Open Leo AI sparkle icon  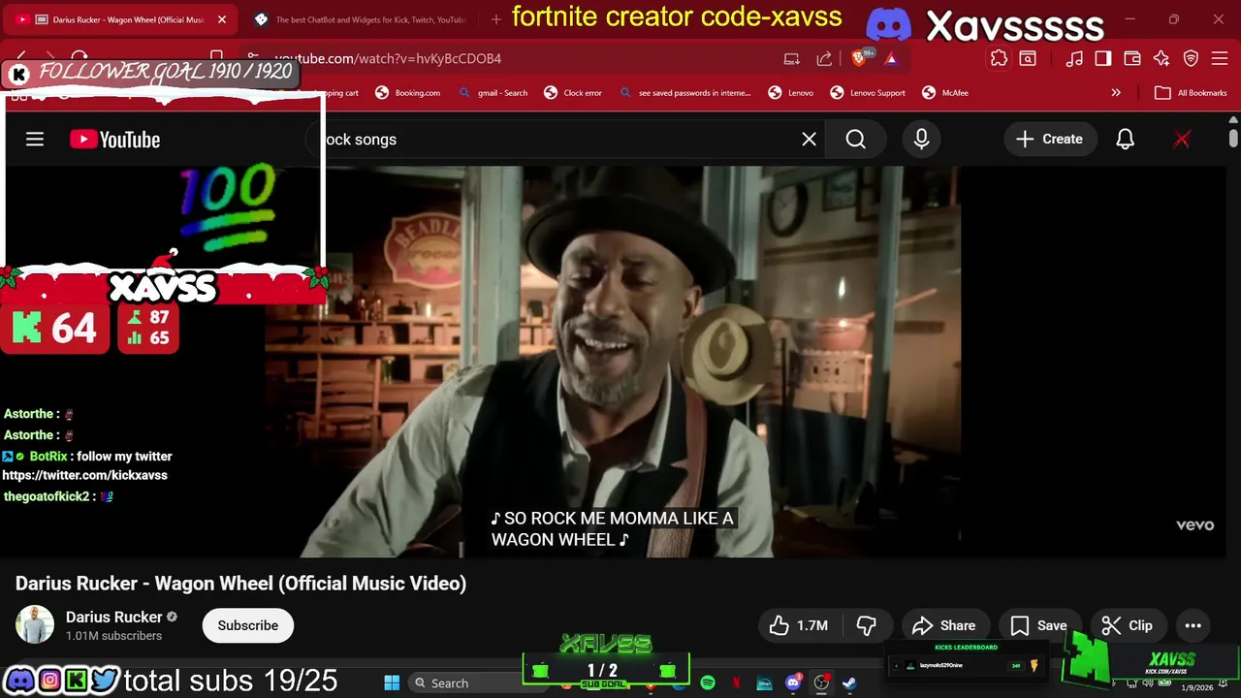tap(1161, 59)
